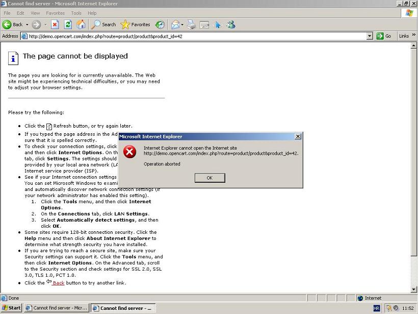Click the page icon in address bar
Image resolution: width=418 pixels, height=314 pixels.
point(24,36)
